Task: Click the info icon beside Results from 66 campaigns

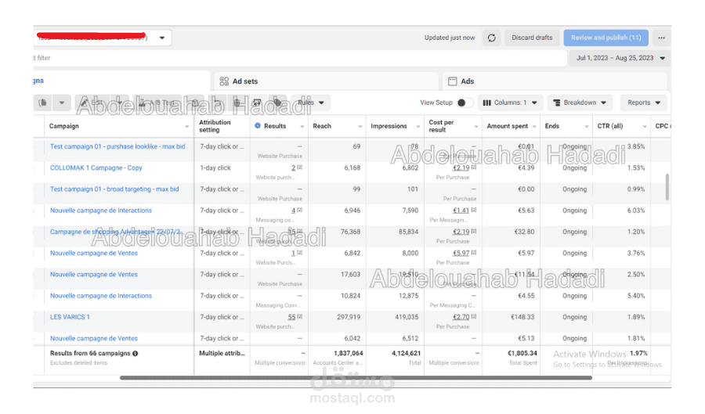Action: [x=135, y=354]
